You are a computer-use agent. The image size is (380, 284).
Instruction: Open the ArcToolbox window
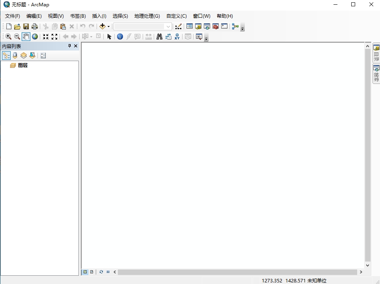click(x=215, y=26)
